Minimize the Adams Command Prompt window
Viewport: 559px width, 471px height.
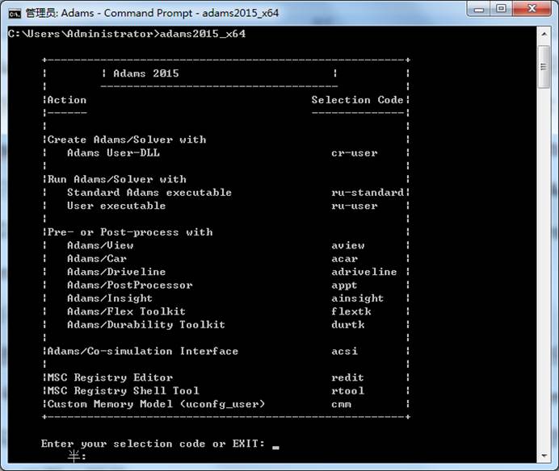(x=479, y=9)
